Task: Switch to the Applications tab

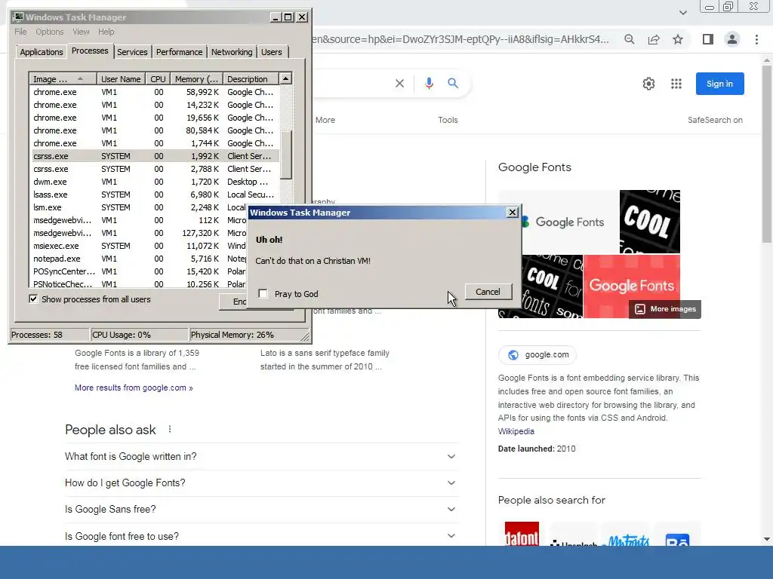Action: click(42, 52)
